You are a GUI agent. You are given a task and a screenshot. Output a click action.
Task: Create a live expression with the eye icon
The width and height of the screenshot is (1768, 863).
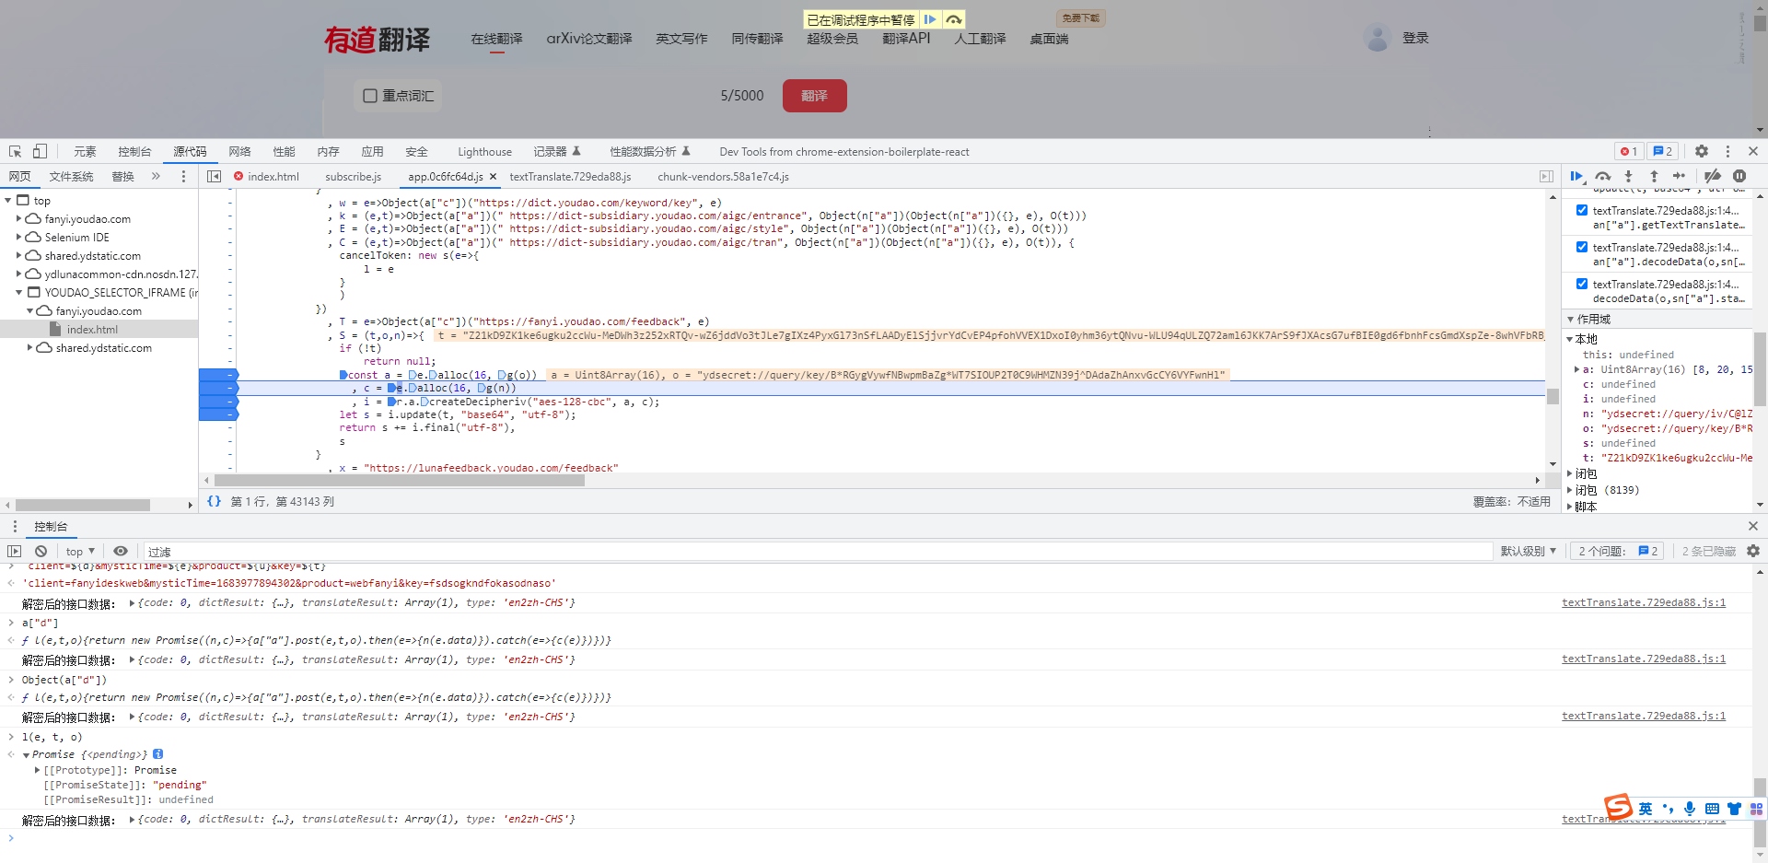[x=121, y=551]
